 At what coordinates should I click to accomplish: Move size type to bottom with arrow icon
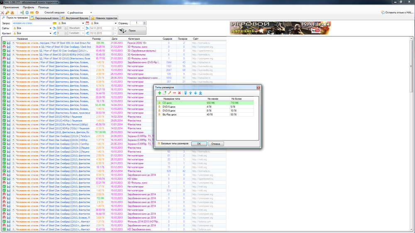point(200,93)
